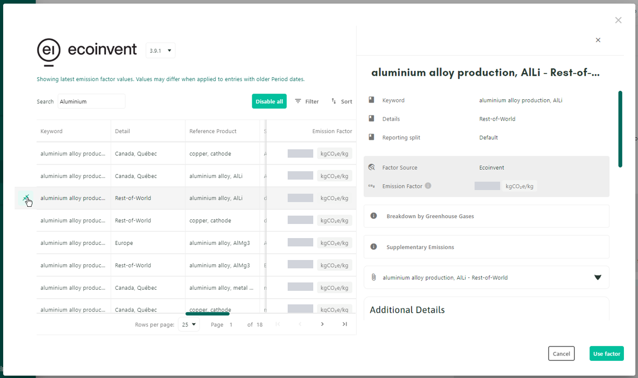The image size is (638, 378).
Task: Jump to the last page arrow
Action: [345, 324]
